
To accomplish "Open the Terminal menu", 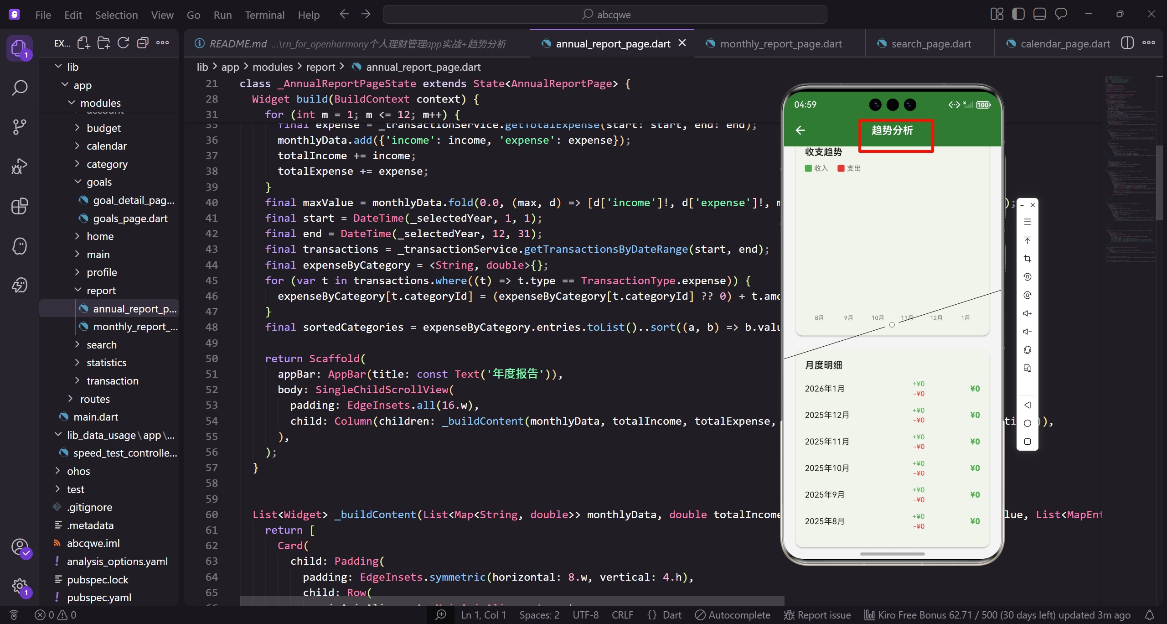I will coord(264,15).
